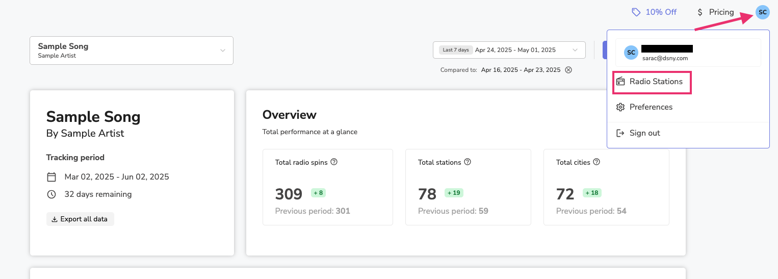Click the tracking period calendar icon
Image resolution: width=778 pixels, height=279 pixels.
click(x=51, y=177)
